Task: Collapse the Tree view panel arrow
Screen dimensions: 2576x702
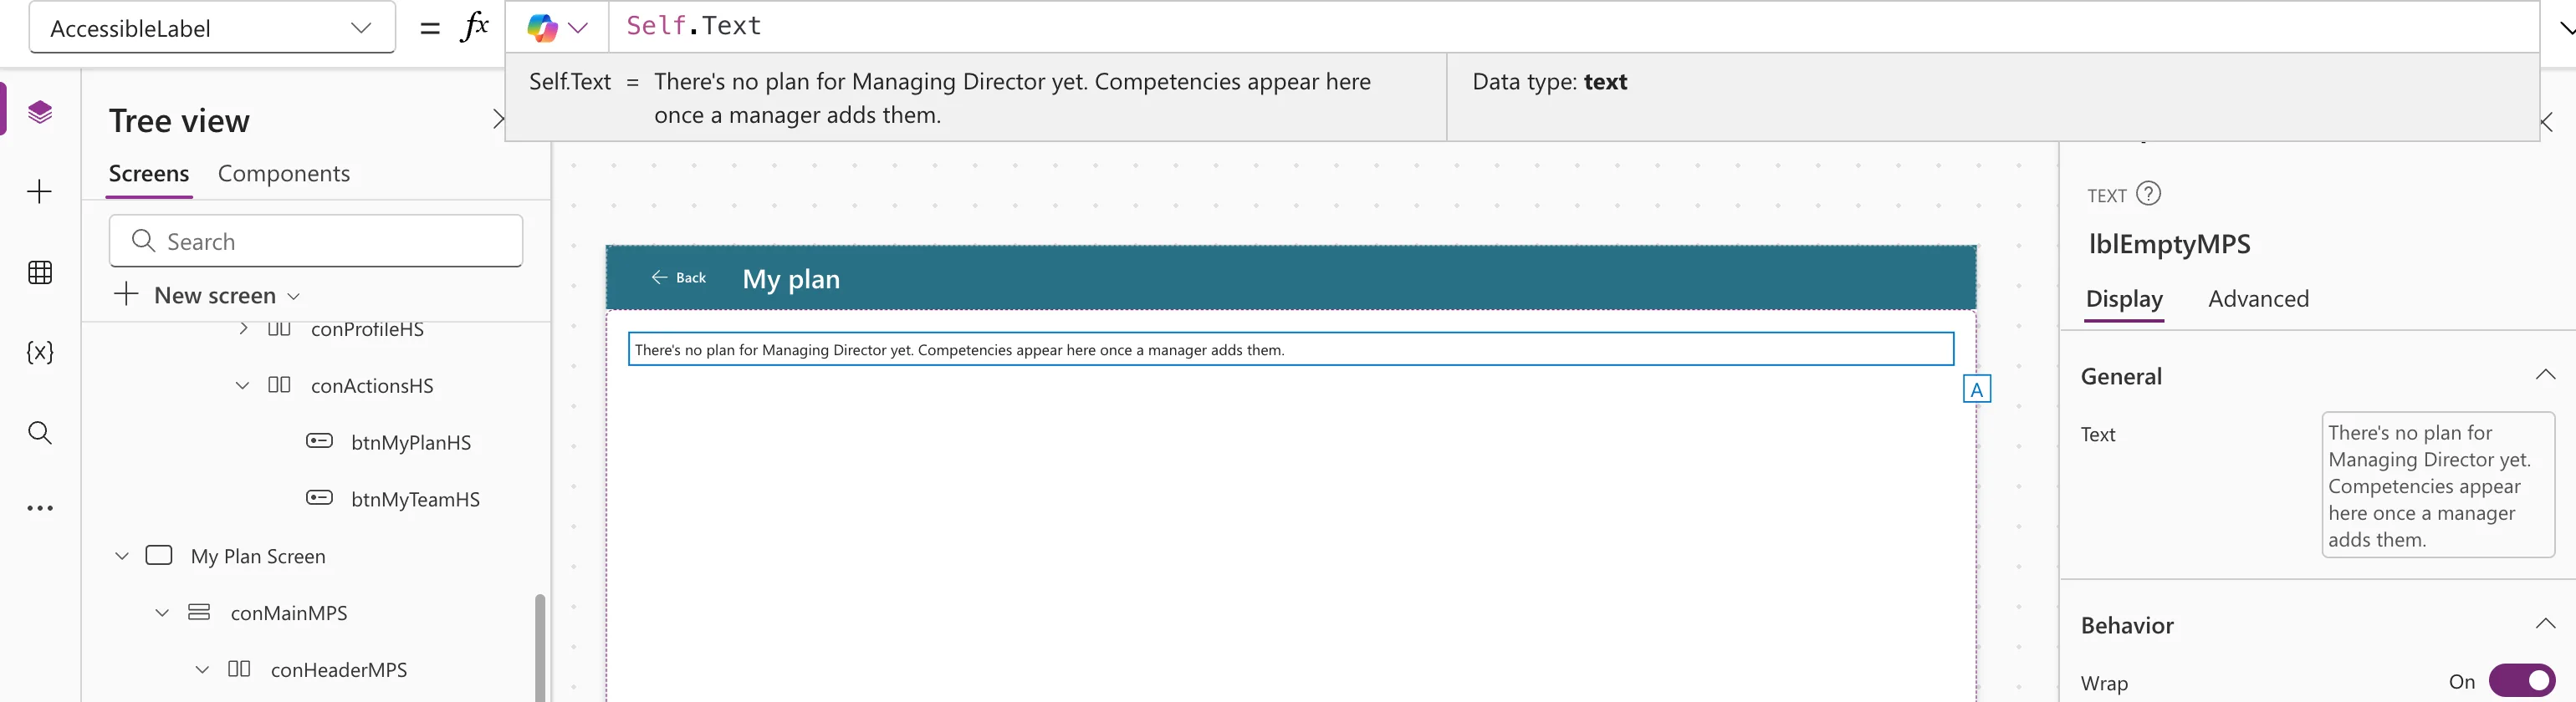Action: click(x=498, y=120)
